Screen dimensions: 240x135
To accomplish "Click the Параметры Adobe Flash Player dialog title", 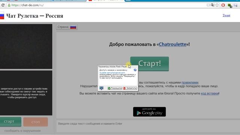I will tap(112, 67).
